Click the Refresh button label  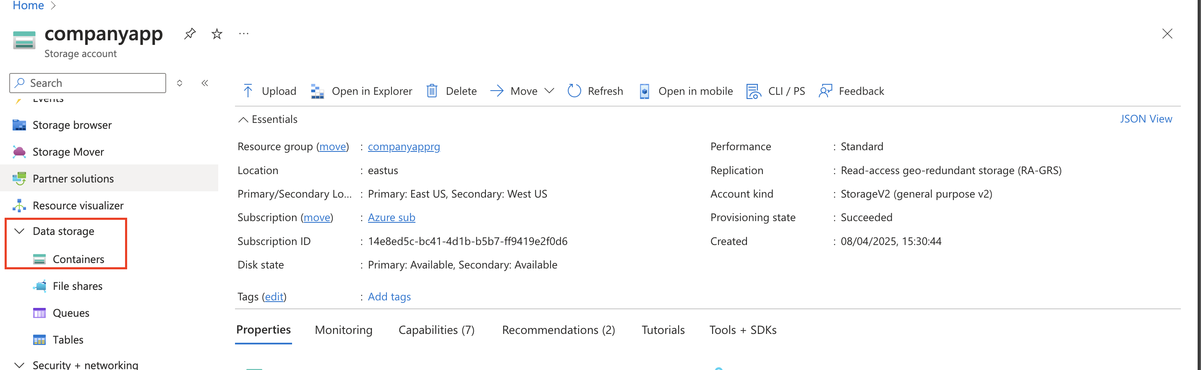click(x=605, y=91)
